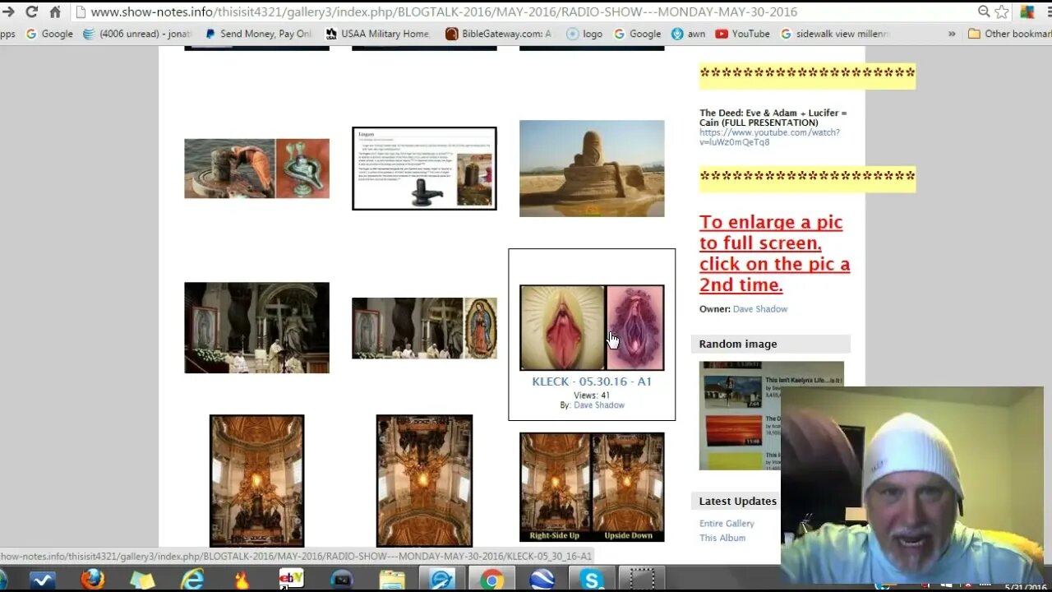This screenshot has width=1052, height=592.
Task: Click the Random image thumbnail
Action: pyautogui.click(x=771, y=415)
